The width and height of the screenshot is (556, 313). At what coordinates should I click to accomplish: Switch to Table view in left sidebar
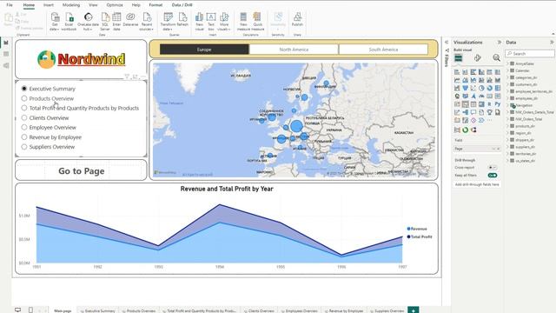[6, 54]
